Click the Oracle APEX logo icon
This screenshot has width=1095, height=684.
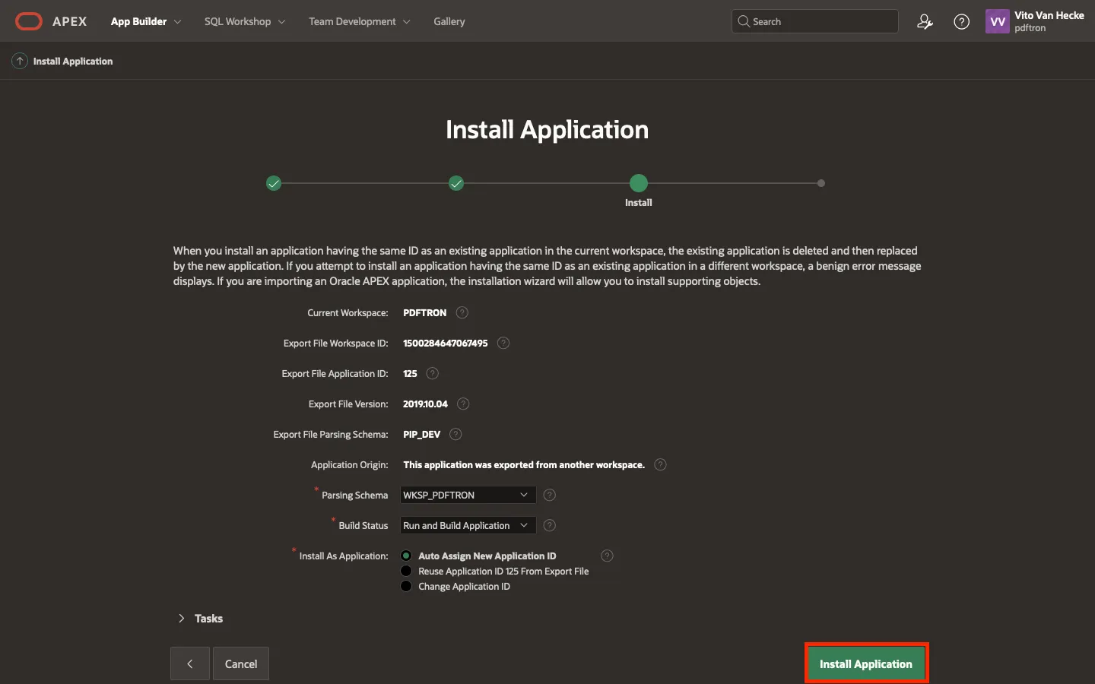click(x=29, y=21)
